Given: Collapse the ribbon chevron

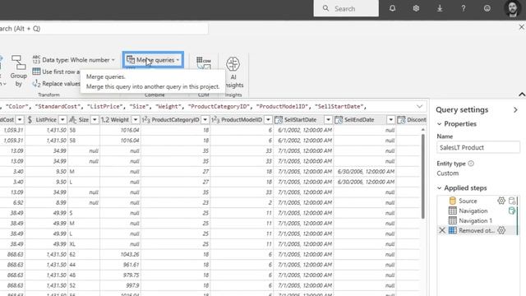Looking at the screenshot, I should click(522, 95).
